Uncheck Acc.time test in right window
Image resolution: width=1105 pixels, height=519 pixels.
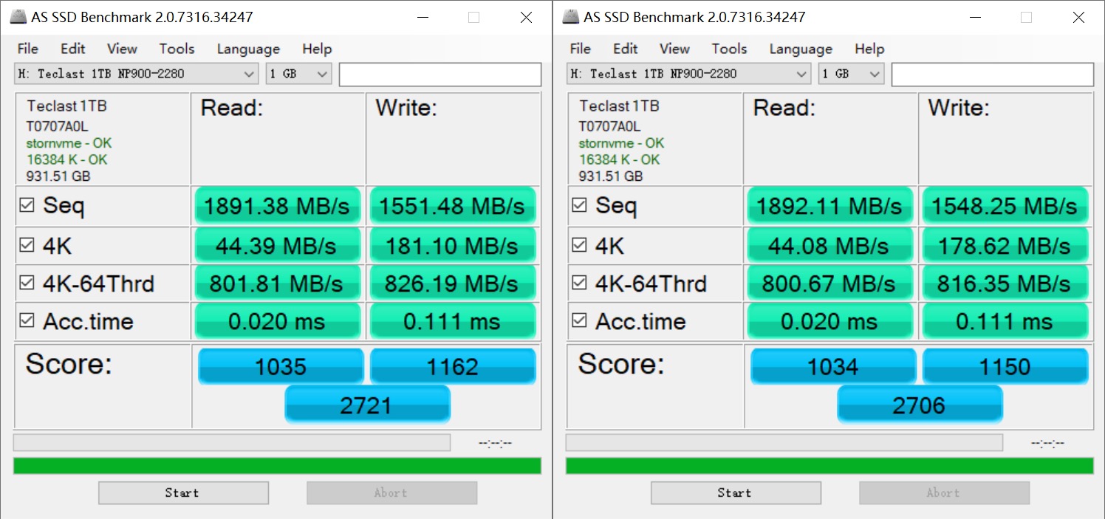coord(579,320)
